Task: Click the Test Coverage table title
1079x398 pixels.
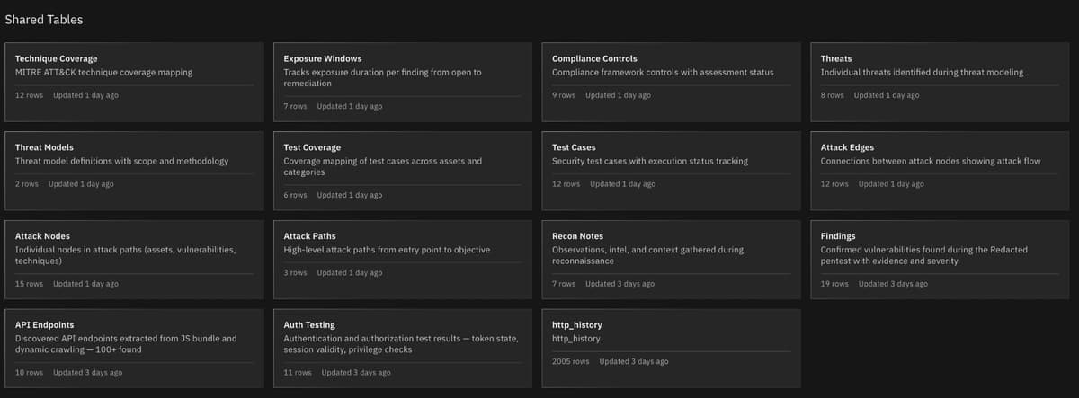Action: (312, 147)
